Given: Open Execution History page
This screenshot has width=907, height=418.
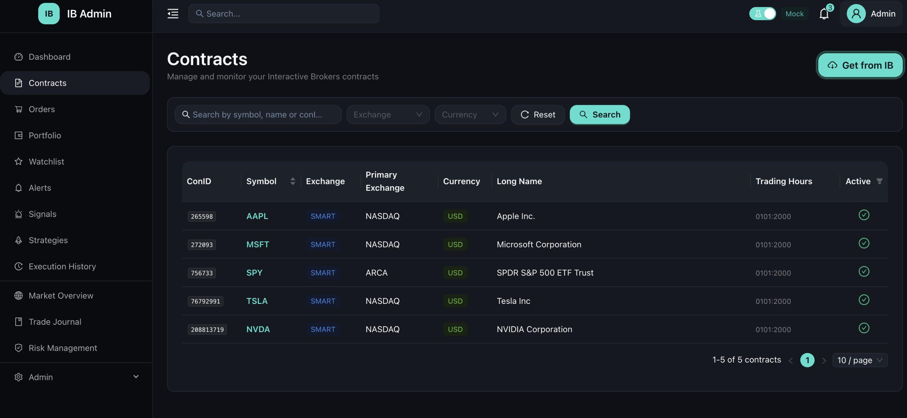Looking at the screenshot, I should 75,266.
